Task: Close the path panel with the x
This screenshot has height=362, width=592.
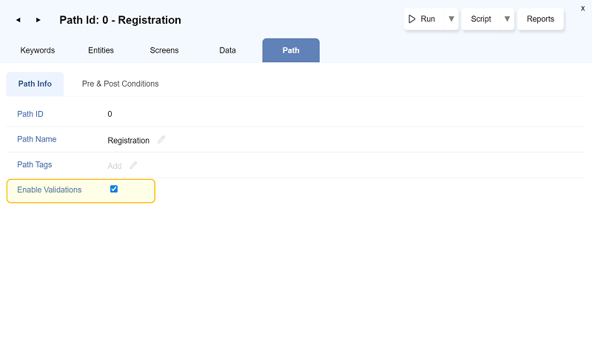Action: (x=582, y=7)
